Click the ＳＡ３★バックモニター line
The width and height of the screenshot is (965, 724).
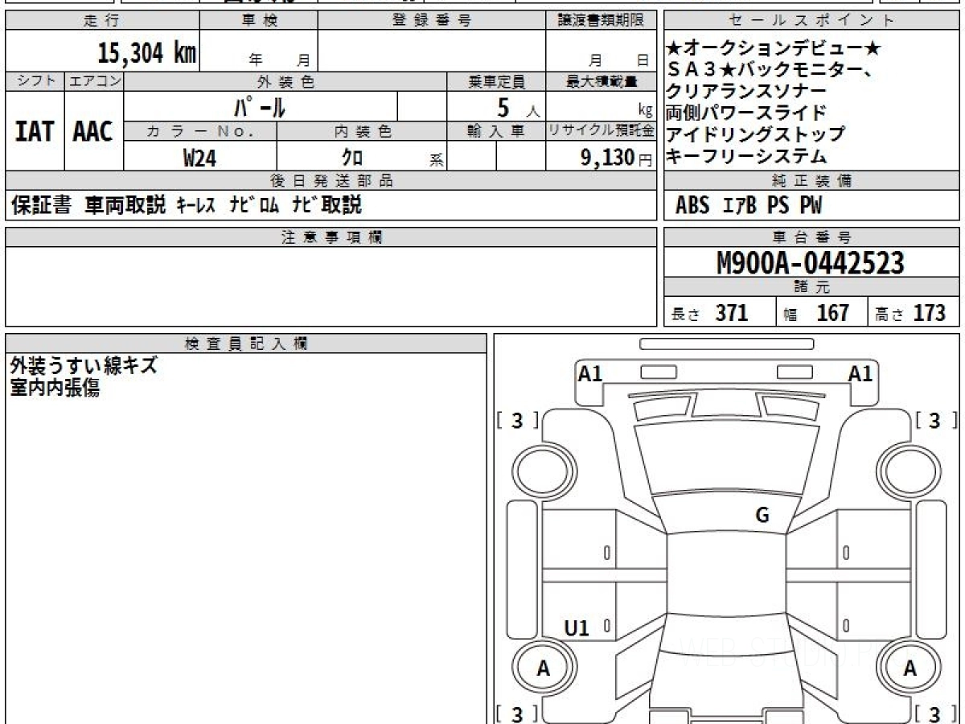[771, 70]
